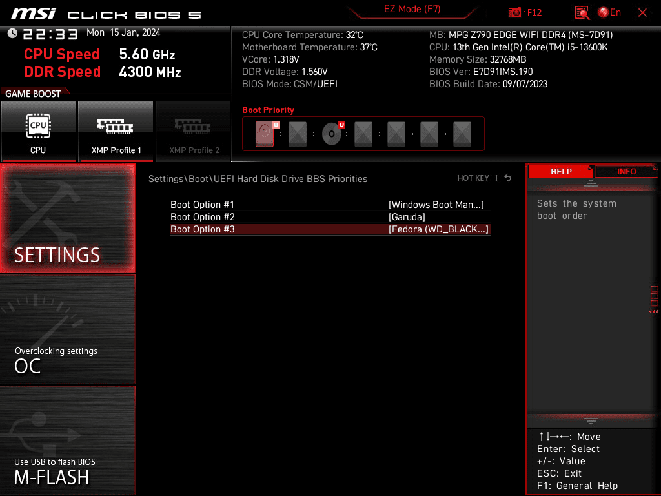The height and width of the screenshot is (496, 661).
Task: Change language using the En globe icon
Action: [609, 13]
